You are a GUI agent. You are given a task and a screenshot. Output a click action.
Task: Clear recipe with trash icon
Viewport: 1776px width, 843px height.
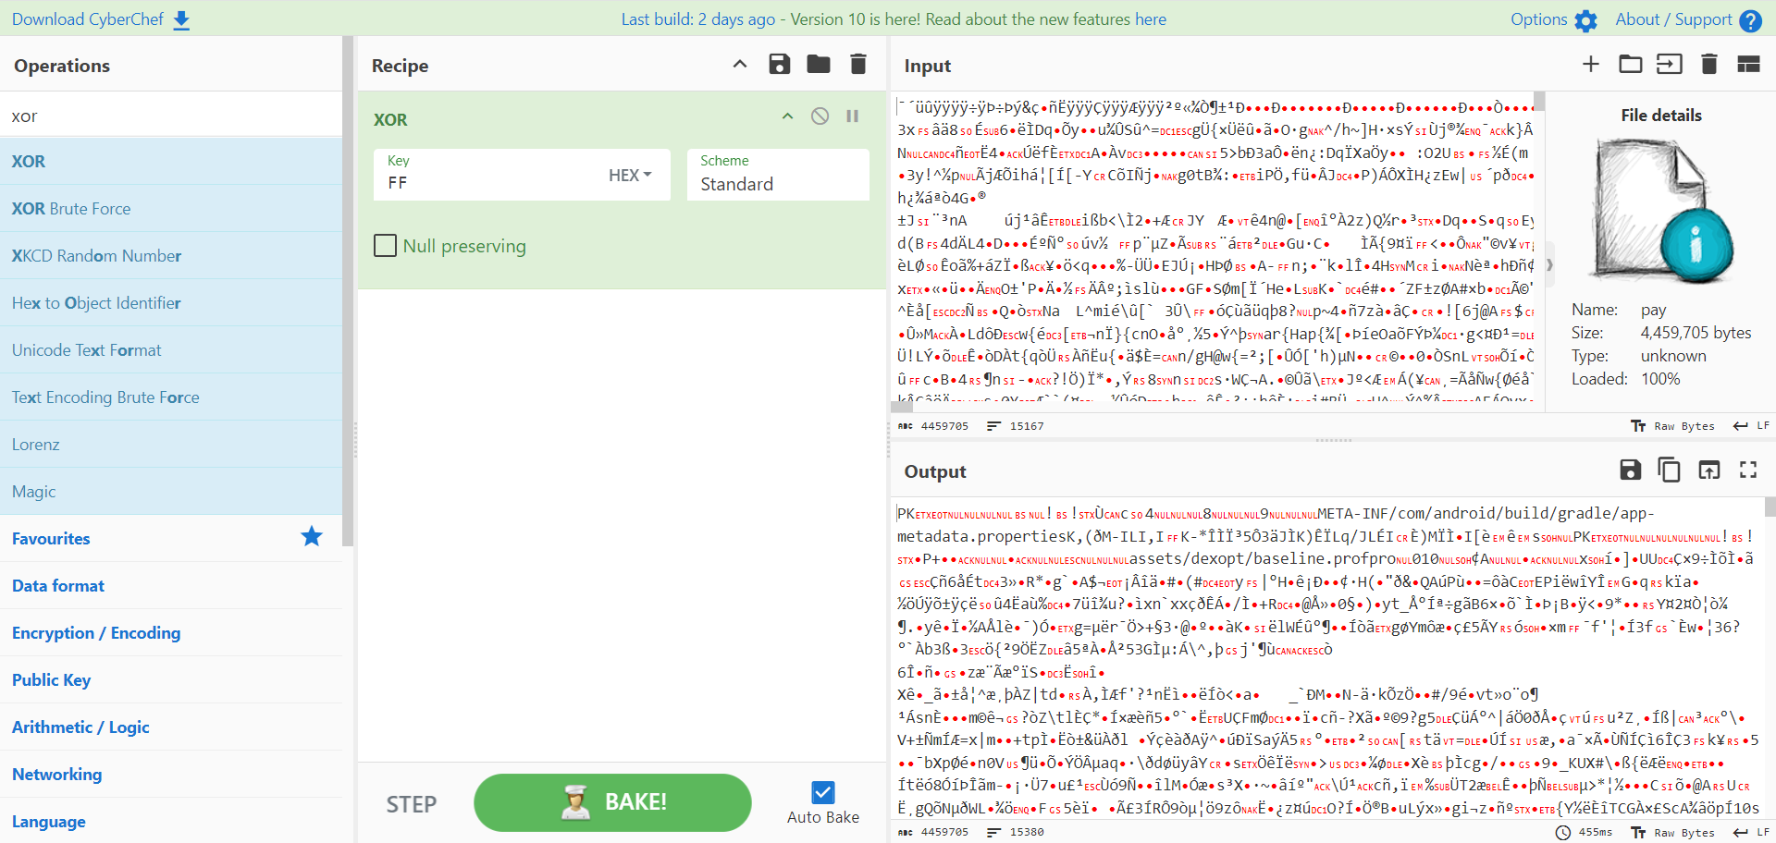[x=857, y=65]
